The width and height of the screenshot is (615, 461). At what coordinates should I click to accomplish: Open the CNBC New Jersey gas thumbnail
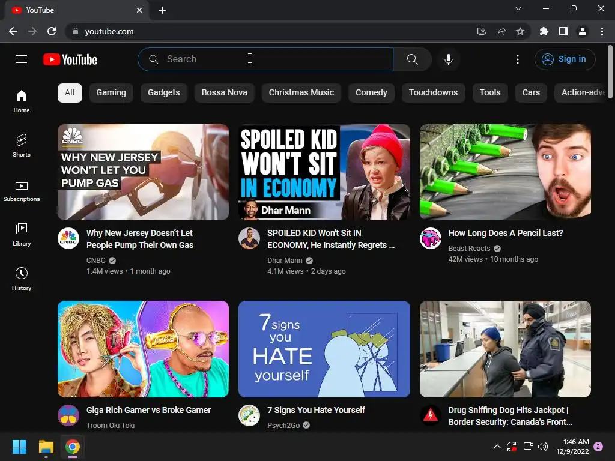click(x=143, y=172)
